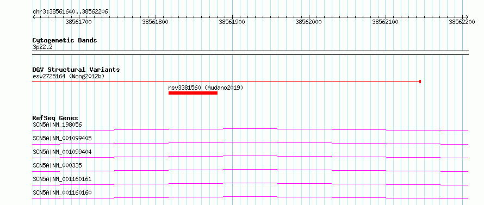Open the SCN5A|NM_000335 transcript label

click(57, 165)
